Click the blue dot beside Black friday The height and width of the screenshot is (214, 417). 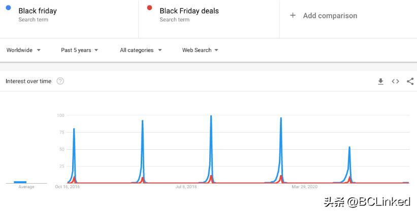tap(9, 8)
